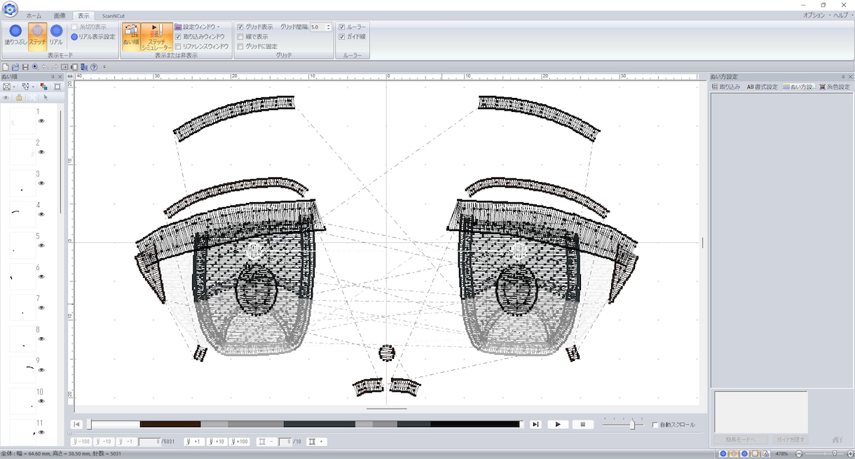Enable 線で表示 checkbox
Image resolution: width=855 pixels, height=459 pixels.
point(240,36)
